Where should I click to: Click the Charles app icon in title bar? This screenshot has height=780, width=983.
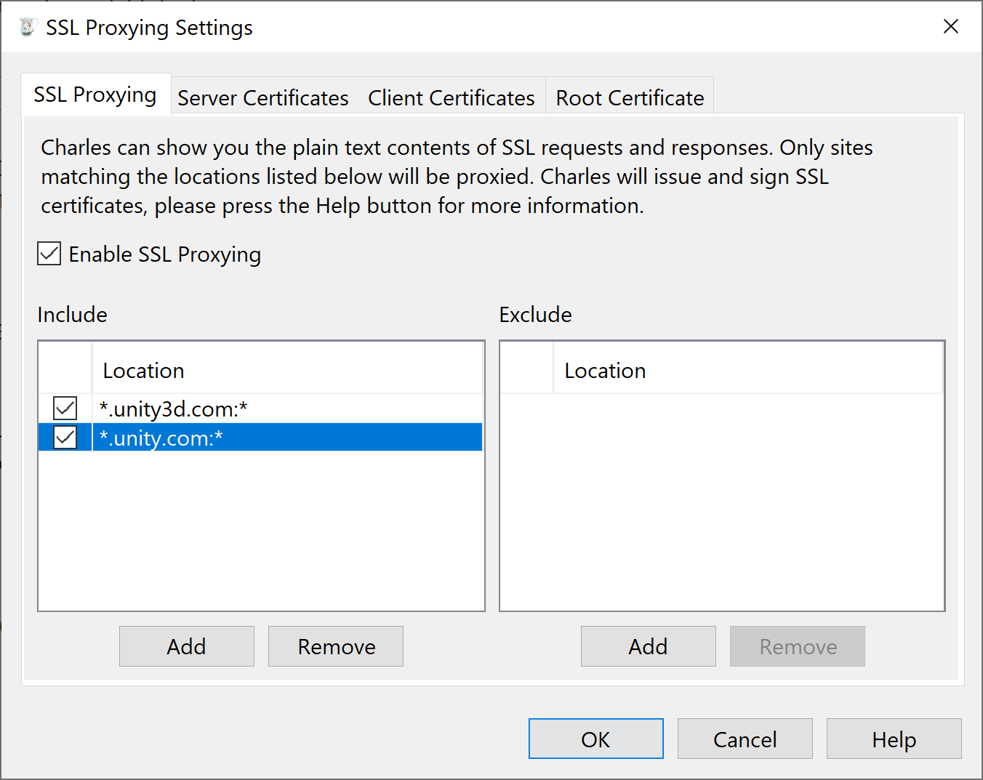click(27, 27)
